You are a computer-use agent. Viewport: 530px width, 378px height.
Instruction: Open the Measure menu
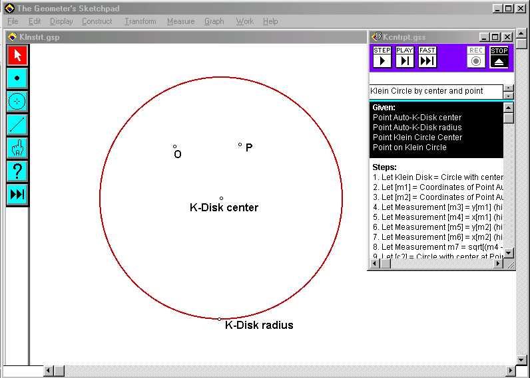click(x=181, y=21)
